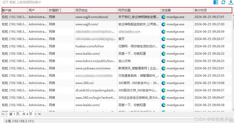Viewport: 234px width, 123px height.
Task: Sort by 用户 column header
Action: [x=38, y=10]
